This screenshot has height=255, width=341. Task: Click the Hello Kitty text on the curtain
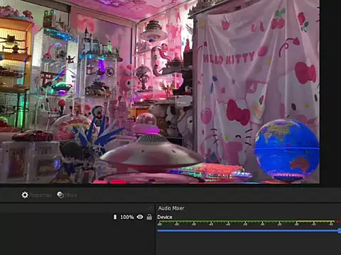tap(229, 59)
